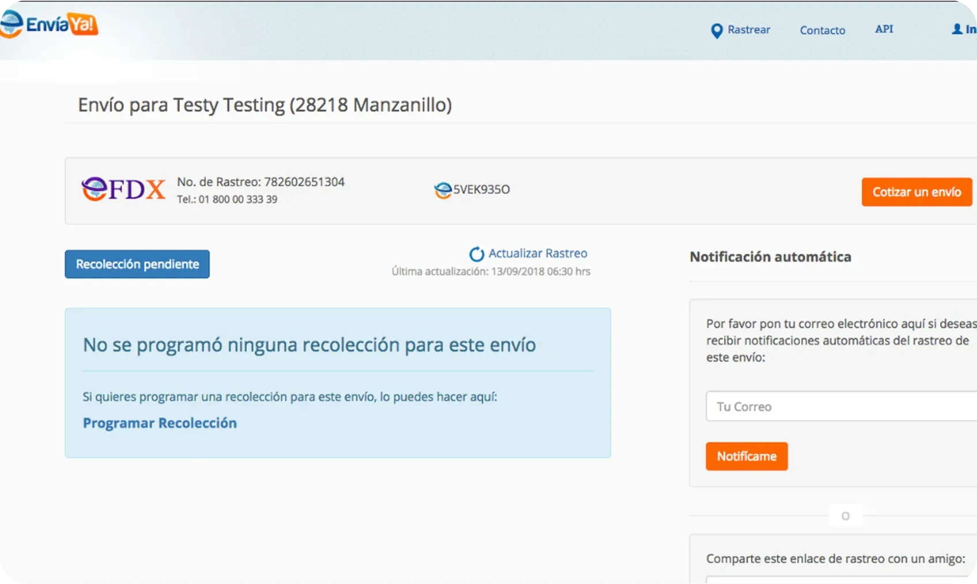
Task: Click the Actualizar Rastreo link text
Action: 537,254
